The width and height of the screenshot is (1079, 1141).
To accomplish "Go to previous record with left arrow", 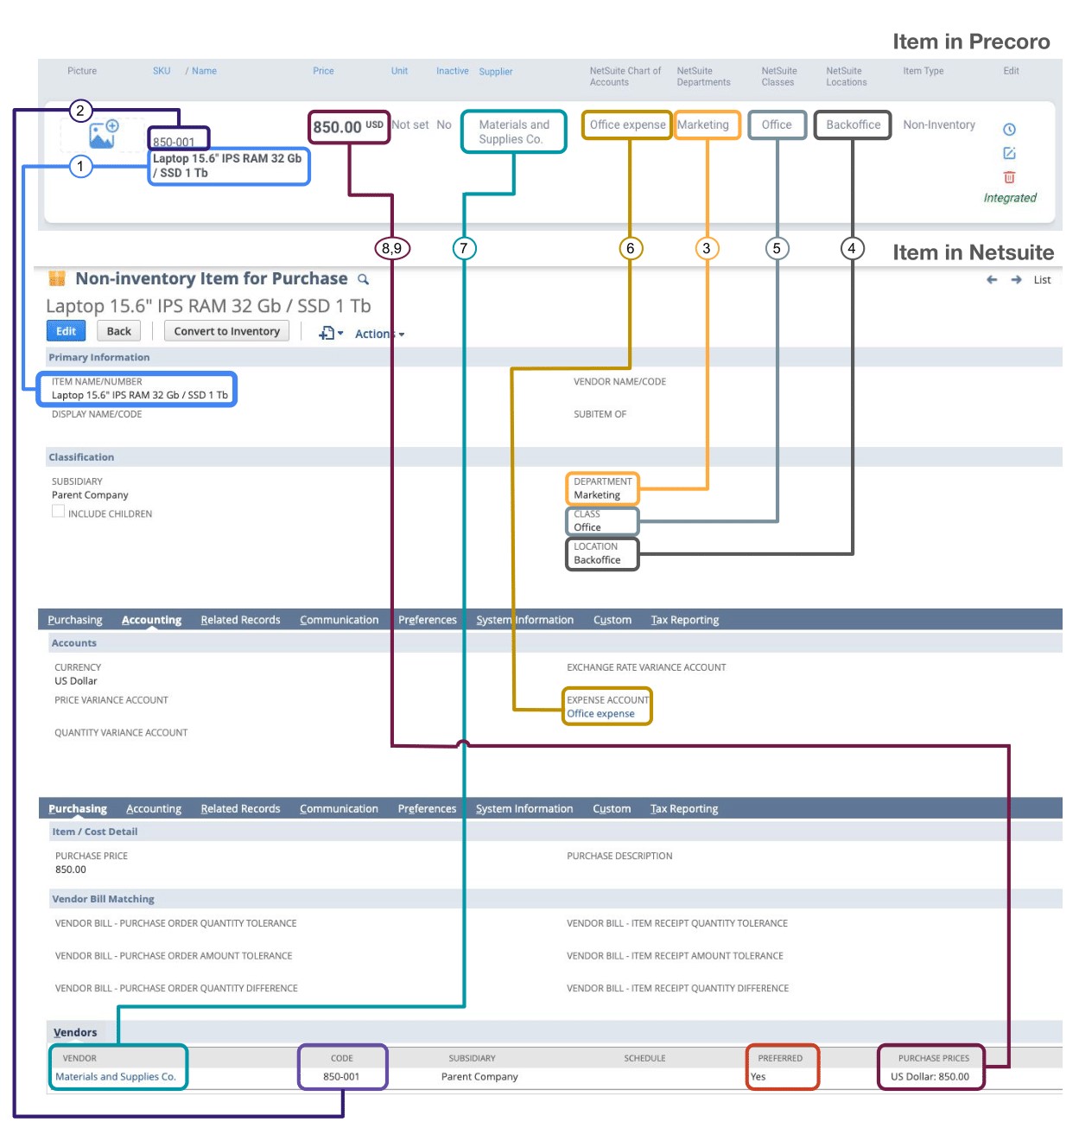I will coord(992,279).
